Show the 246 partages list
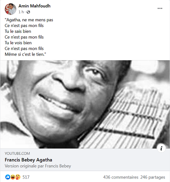170x182 pixels. point(153,177)
